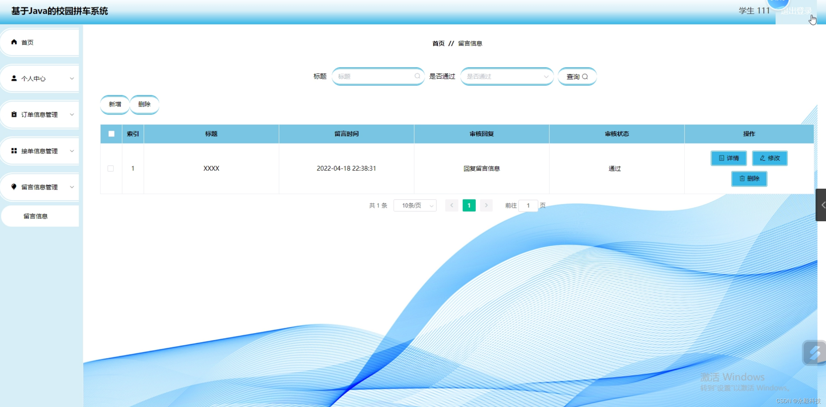826x407 pixels.
Task: Toggle the select-all checkbox in the table header
Action: pyautogui.click(x=111, y=134)
